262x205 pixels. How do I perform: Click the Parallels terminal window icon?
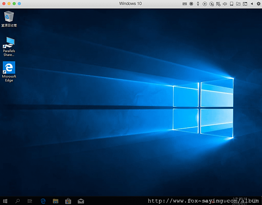tap(245, 3)
